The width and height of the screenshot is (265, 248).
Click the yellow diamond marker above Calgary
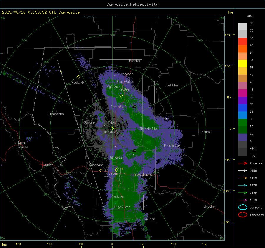[116, 170]
